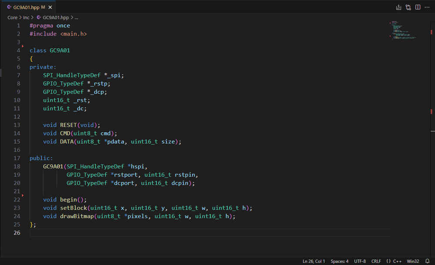The height and width of the screenshot is (265, 435).
Task: Change end of line sequence CRLF
Action: pyautogui.click(x=376, y=261)
